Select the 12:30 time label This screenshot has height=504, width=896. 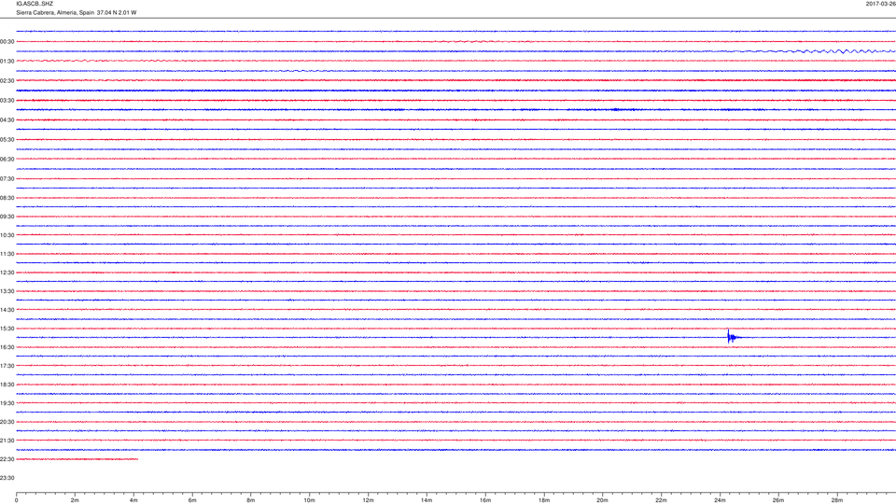7,273
